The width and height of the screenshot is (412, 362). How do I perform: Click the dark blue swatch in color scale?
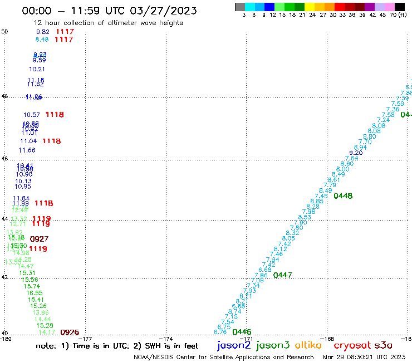pos(269,7)
